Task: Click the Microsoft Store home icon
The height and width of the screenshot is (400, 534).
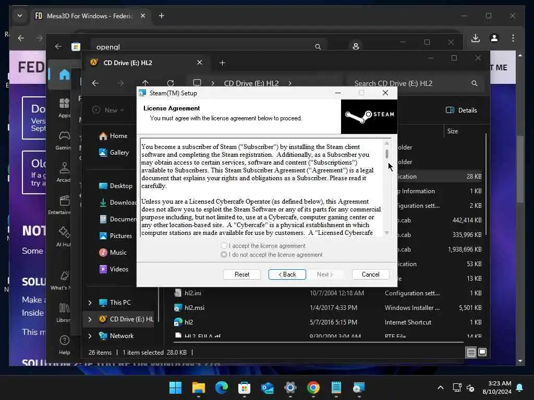Action: pos(64,74)
